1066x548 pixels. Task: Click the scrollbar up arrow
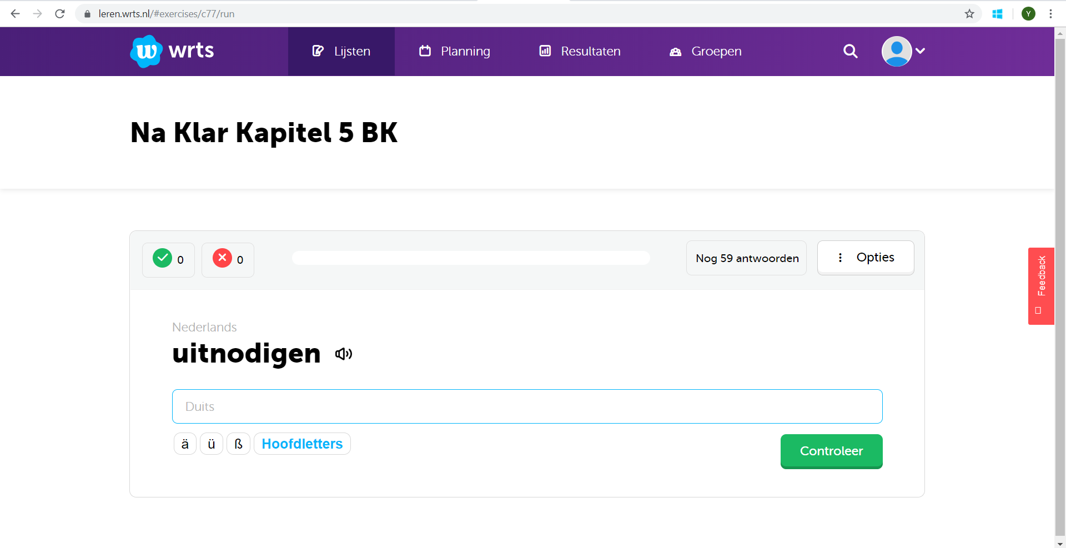click(x=1060, y=33)
